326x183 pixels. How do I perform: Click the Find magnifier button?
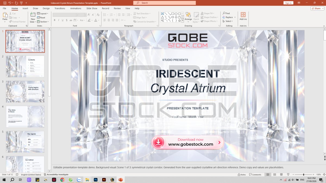point(226,13)
